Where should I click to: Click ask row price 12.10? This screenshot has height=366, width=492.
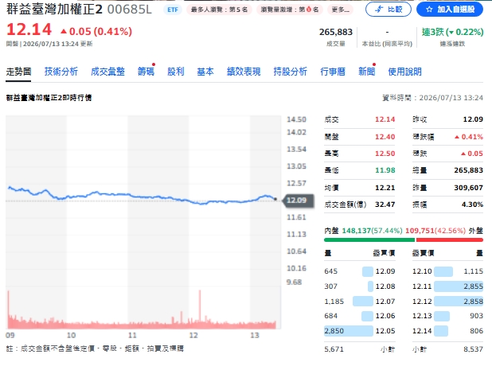coord(422,271)
